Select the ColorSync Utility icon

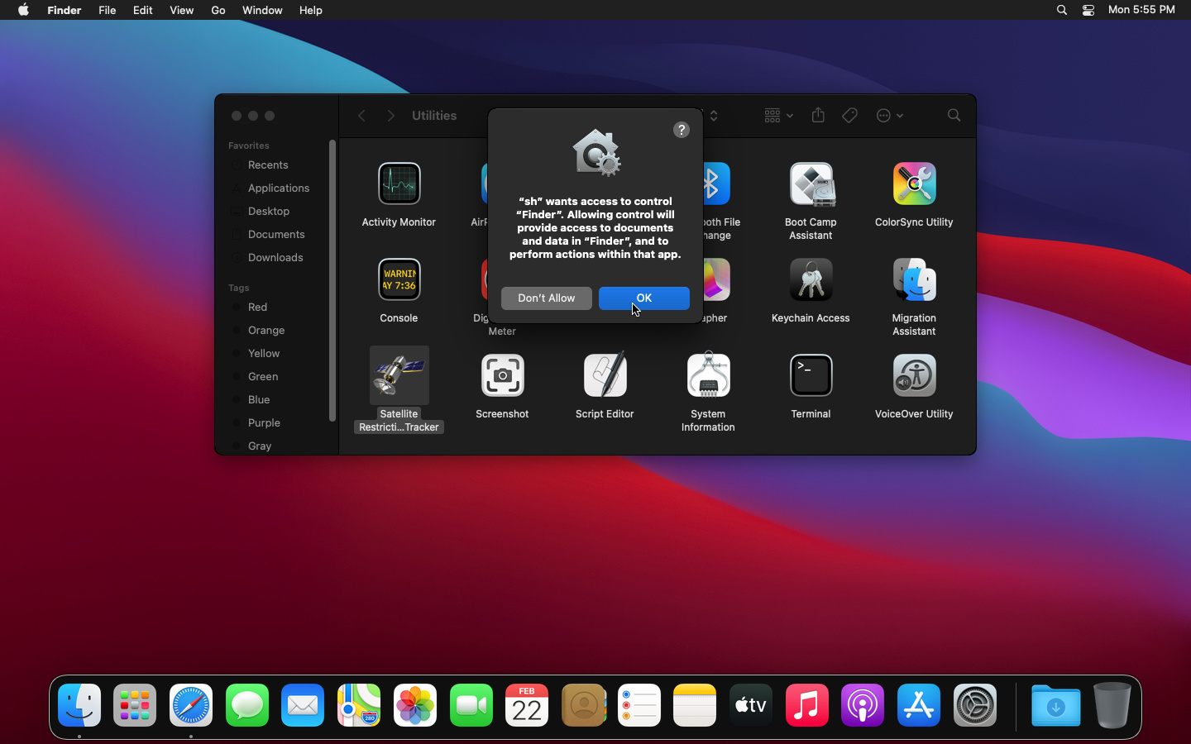tap(914, 184)
